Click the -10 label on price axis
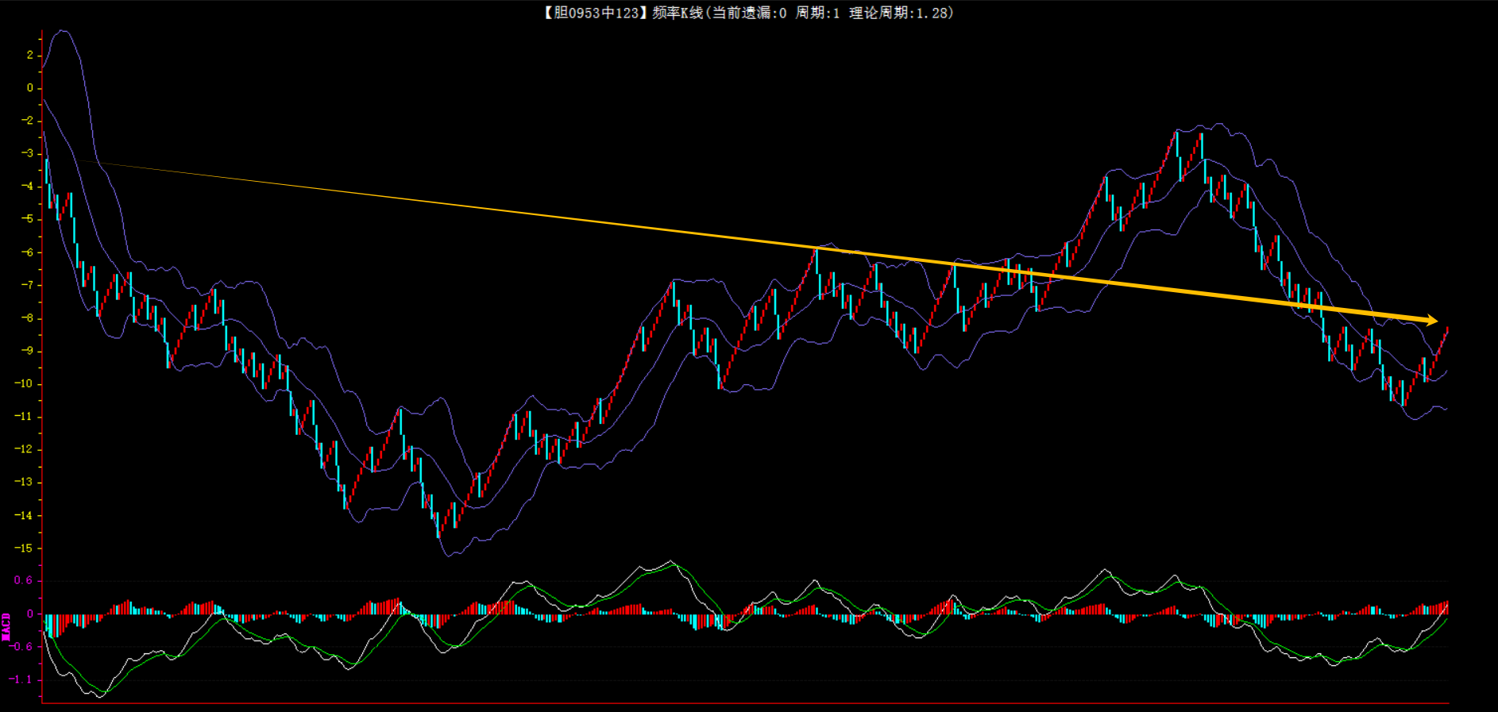This screenshot has height=712, width=1498. tap(25, 383)
